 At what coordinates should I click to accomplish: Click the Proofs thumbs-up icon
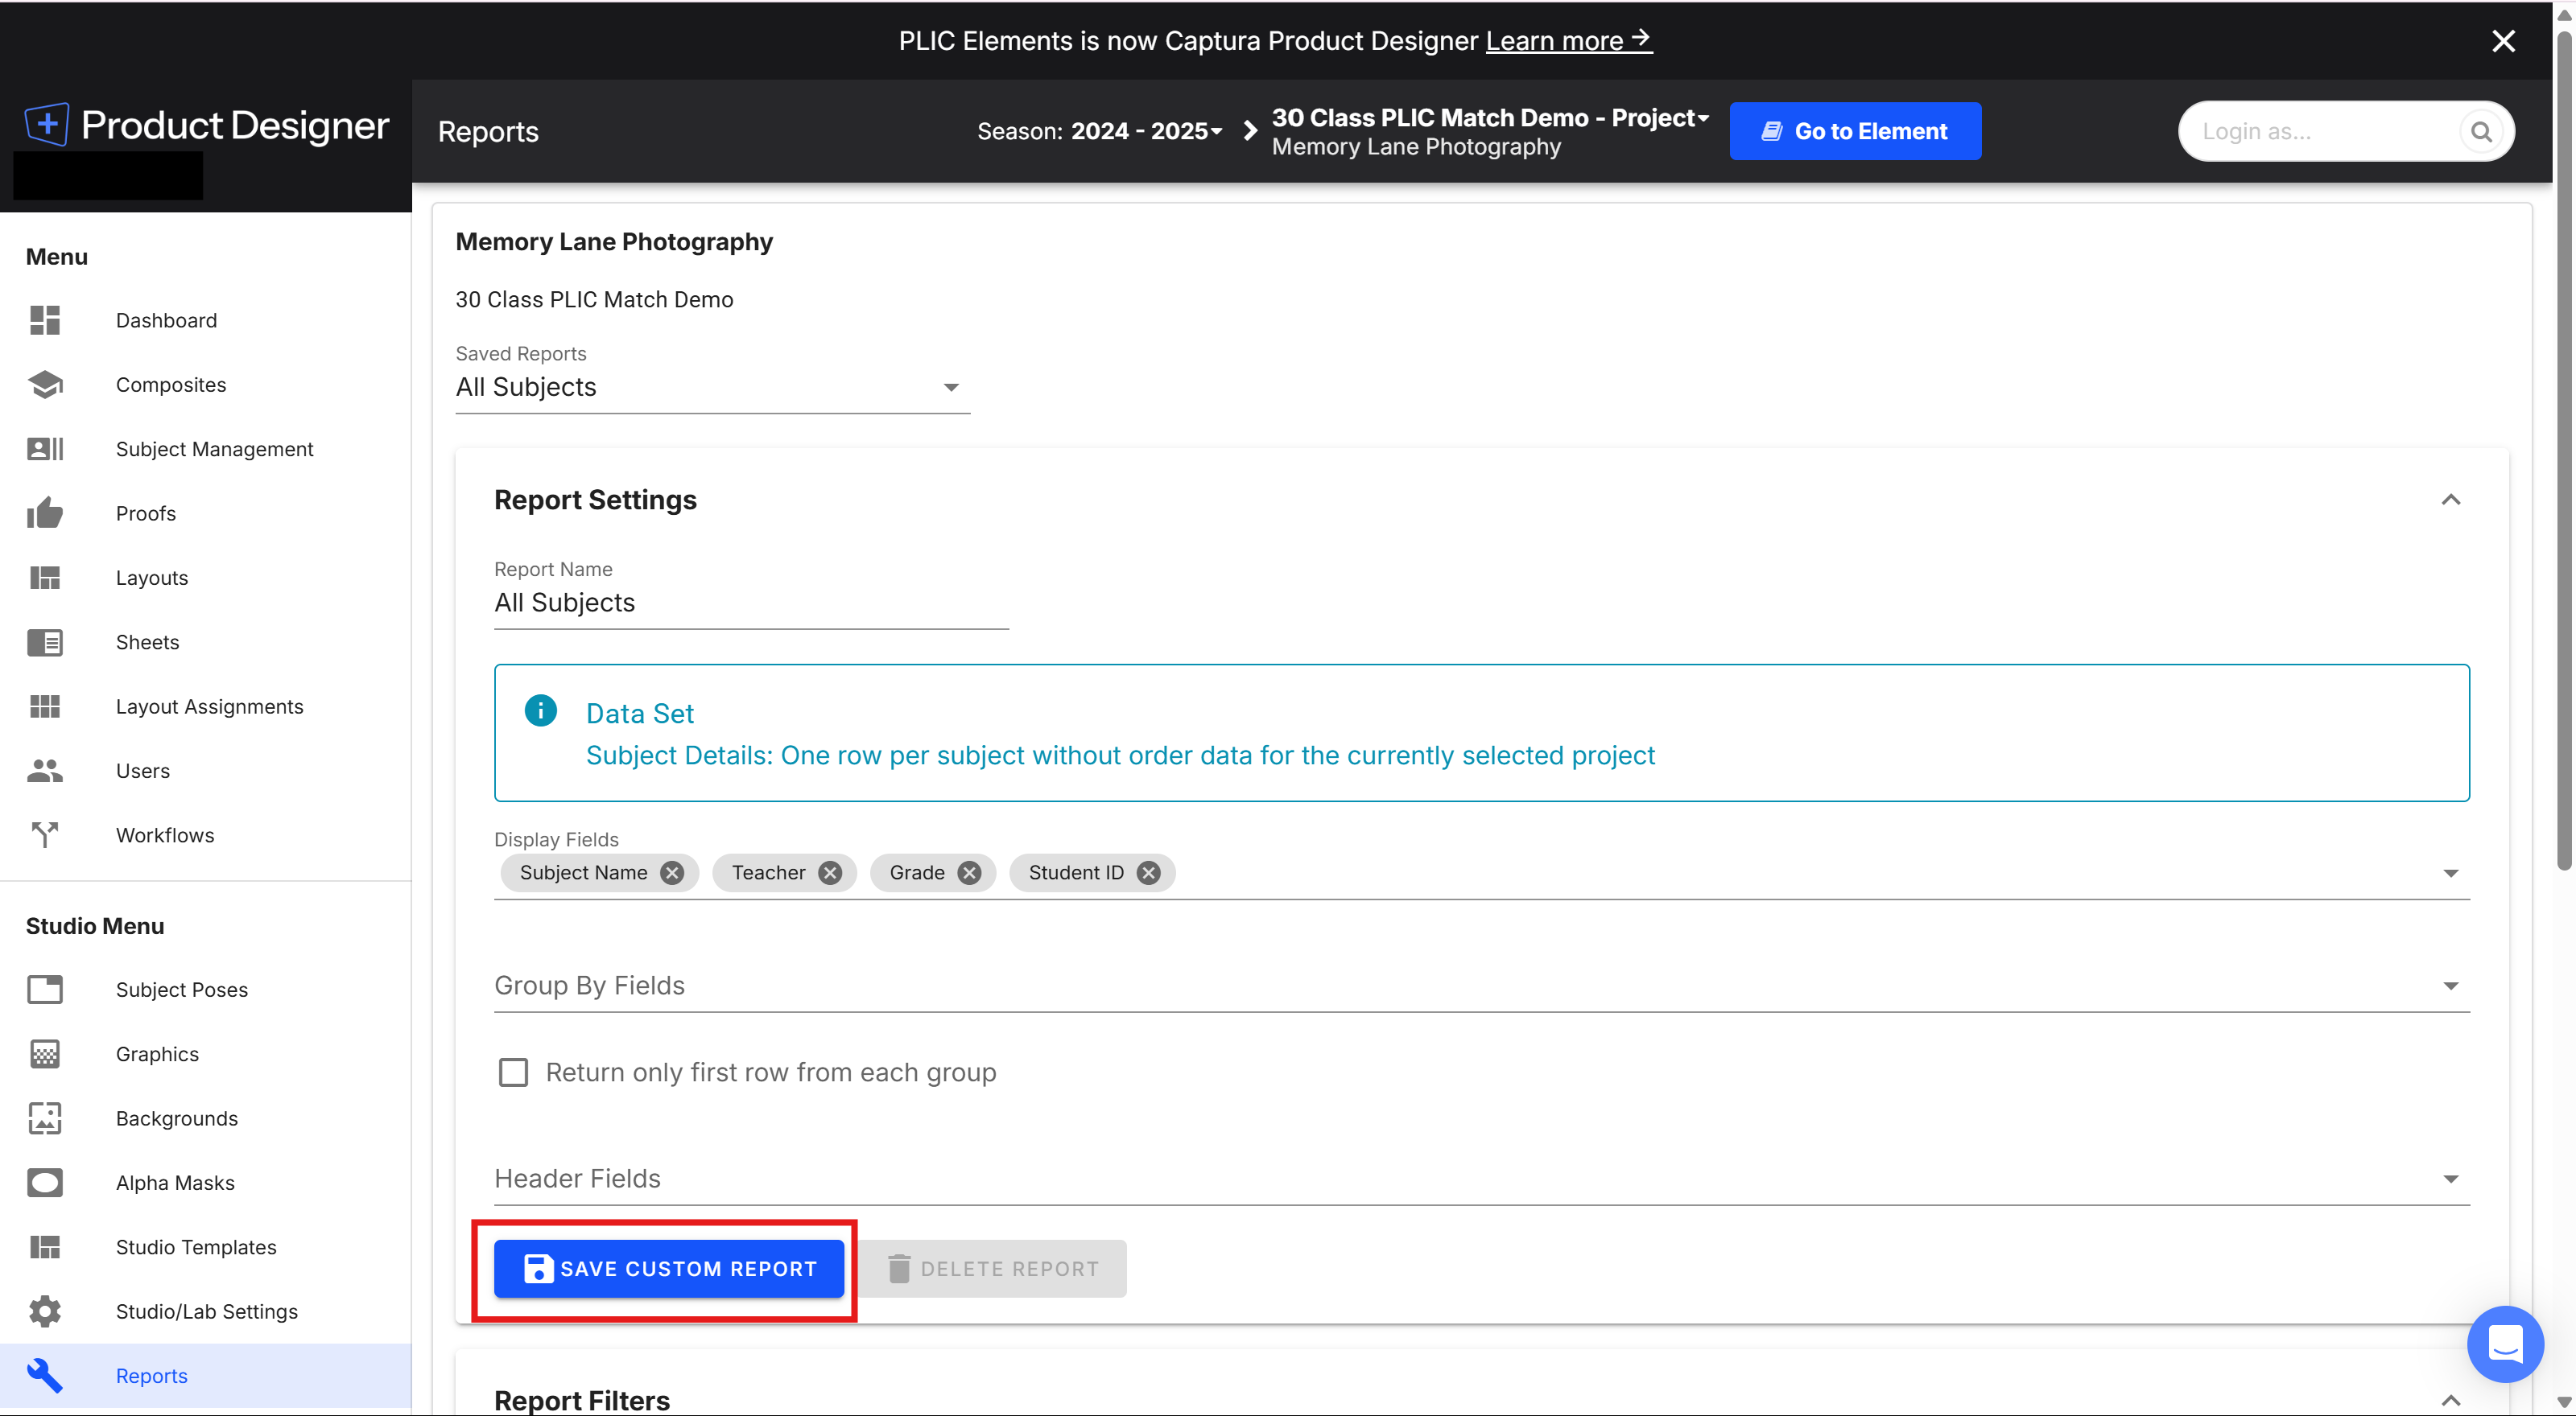pyautogui.click(x=45, y=512)
